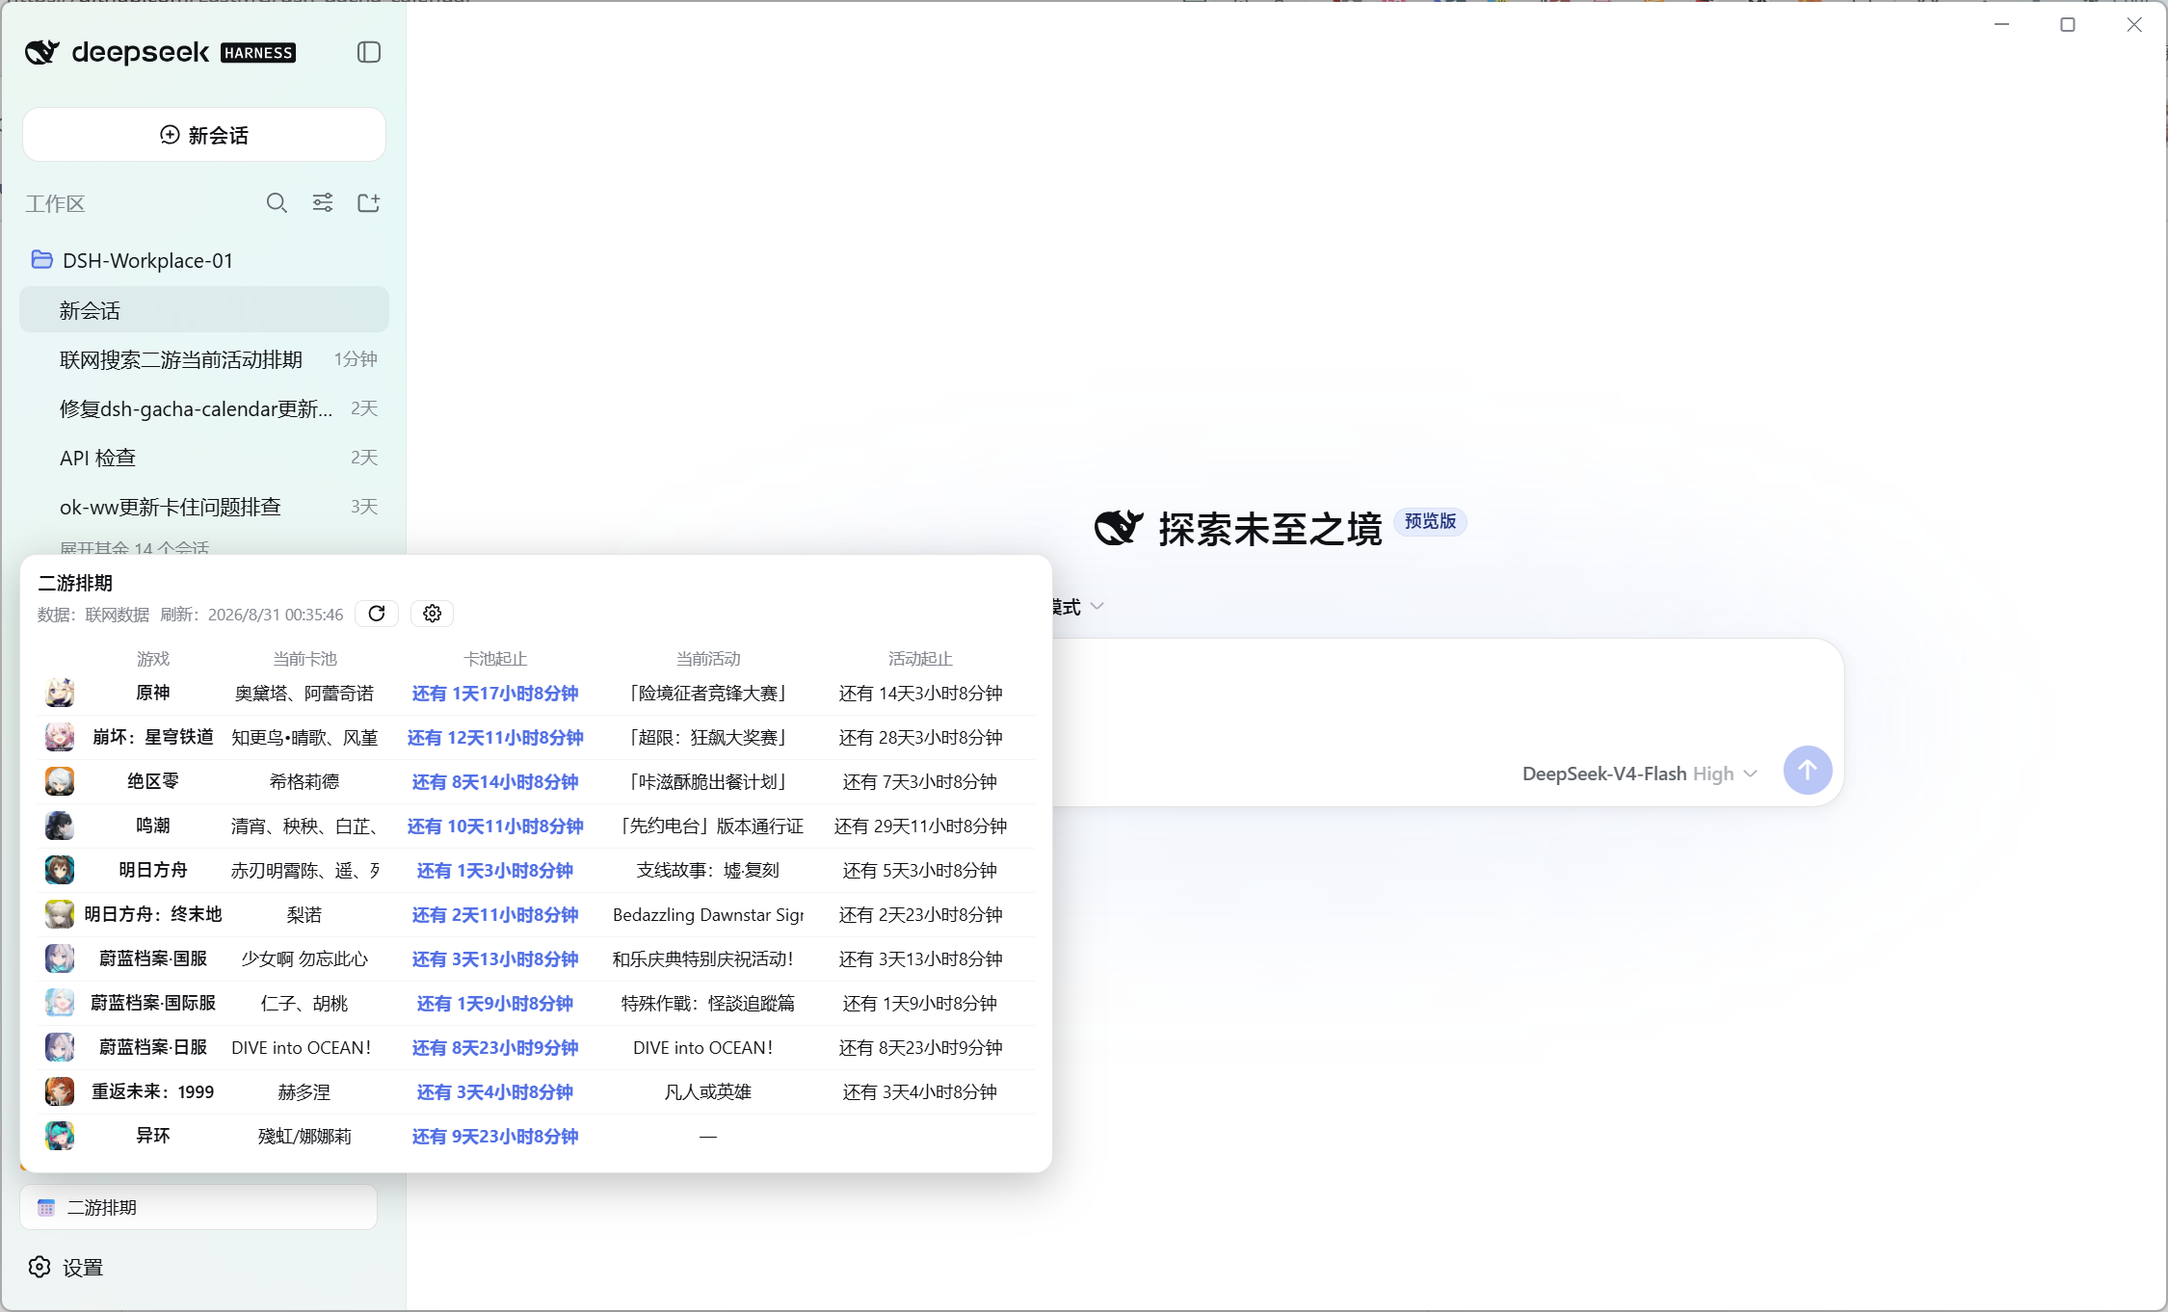The image size is (2168, 1312).
Task: Click the Genshin Impact game avatar icon
Action: (x=60, y=693)
